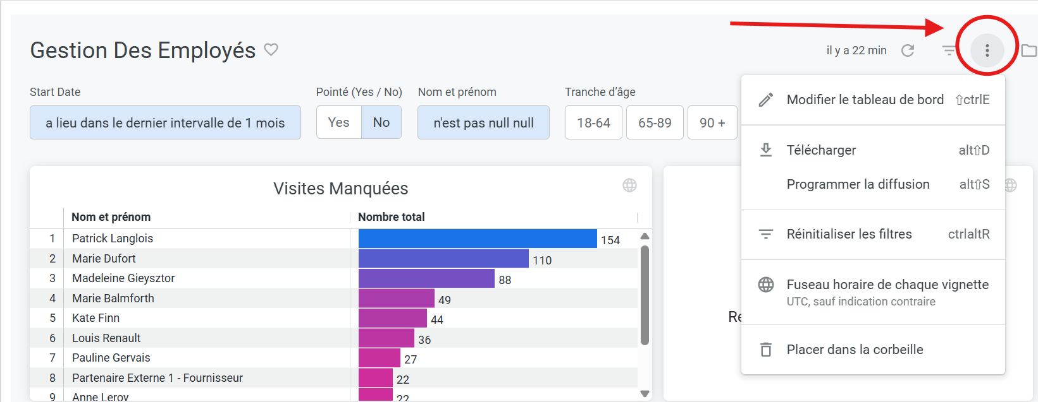Select the 65-89 age range button
This screenshot has height=402, width=1038.
655,122
